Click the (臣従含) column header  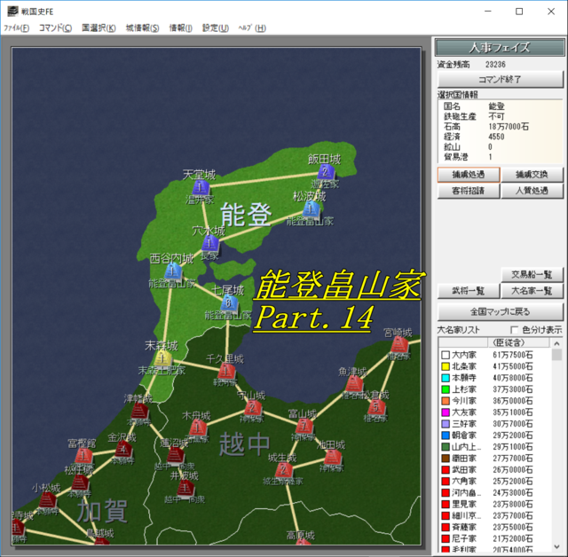pos(519,342)
